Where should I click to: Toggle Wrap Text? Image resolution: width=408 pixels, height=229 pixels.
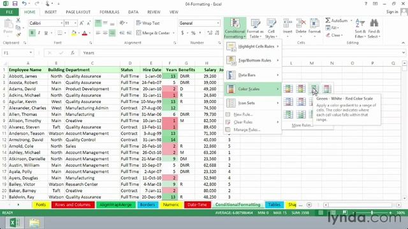148,23
